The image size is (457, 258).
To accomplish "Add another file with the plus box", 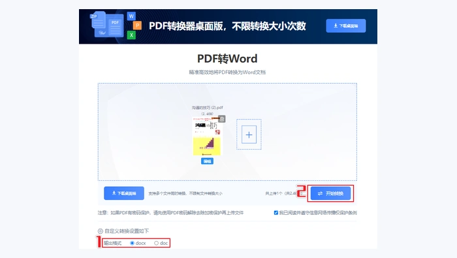I will [x=249, y=135].
